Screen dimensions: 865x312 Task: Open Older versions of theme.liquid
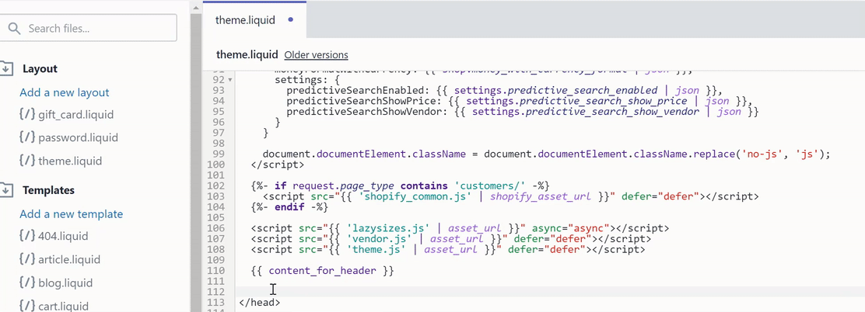(x=316, y=55)
